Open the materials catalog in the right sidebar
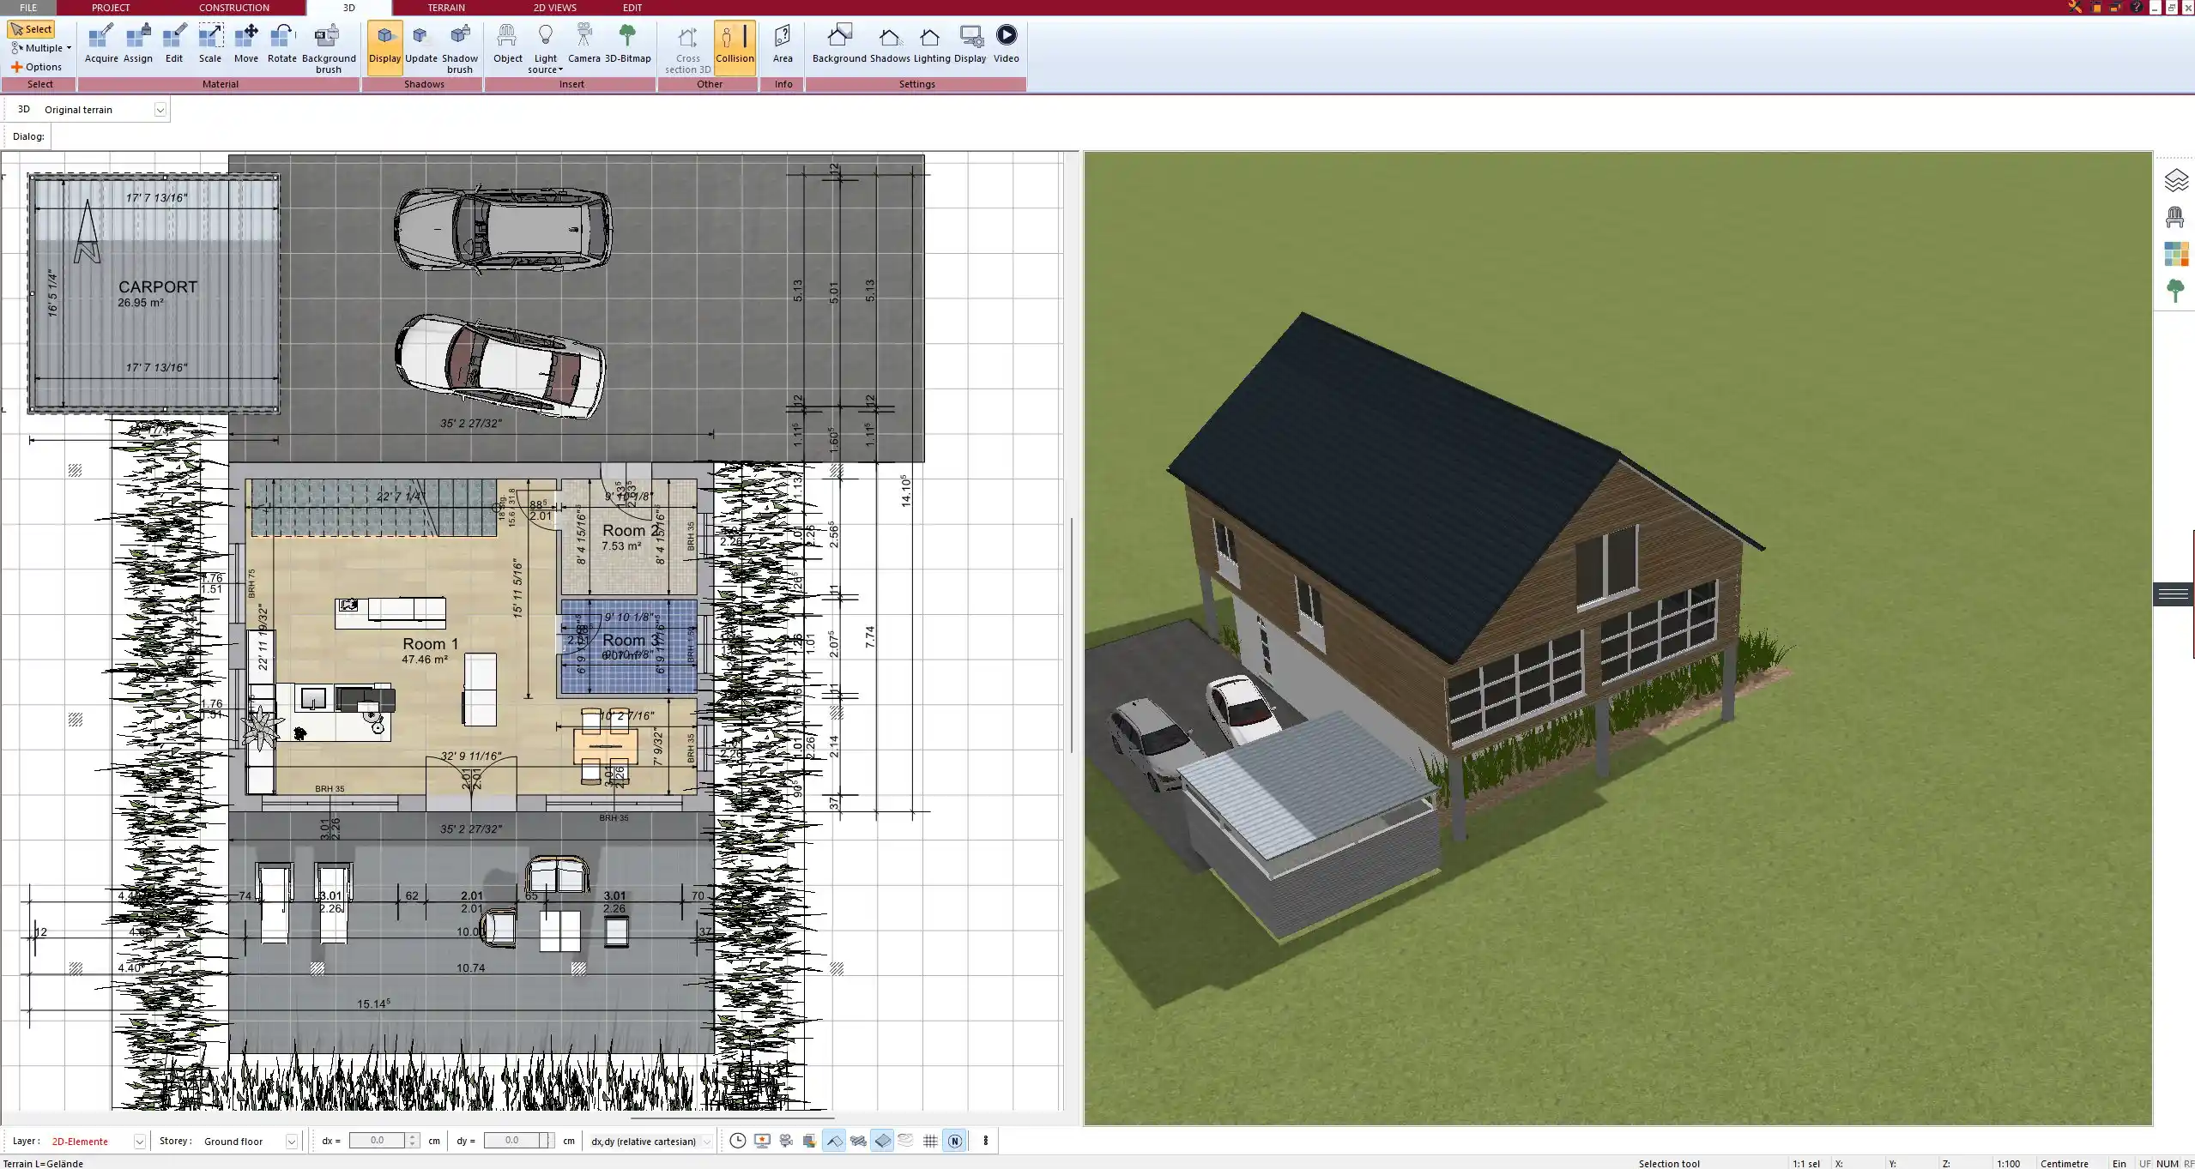 (2176, 254)
